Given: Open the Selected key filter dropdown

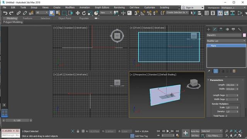Looking at the screenshot, I should 211,131.
